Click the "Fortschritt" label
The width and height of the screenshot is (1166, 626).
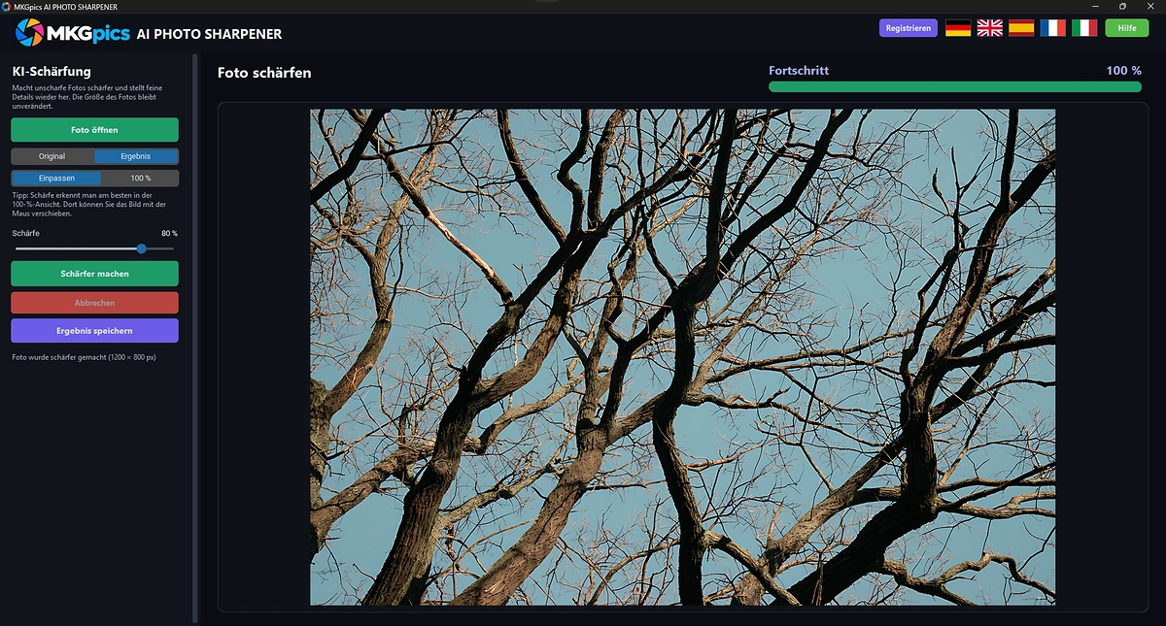[799, 71]
